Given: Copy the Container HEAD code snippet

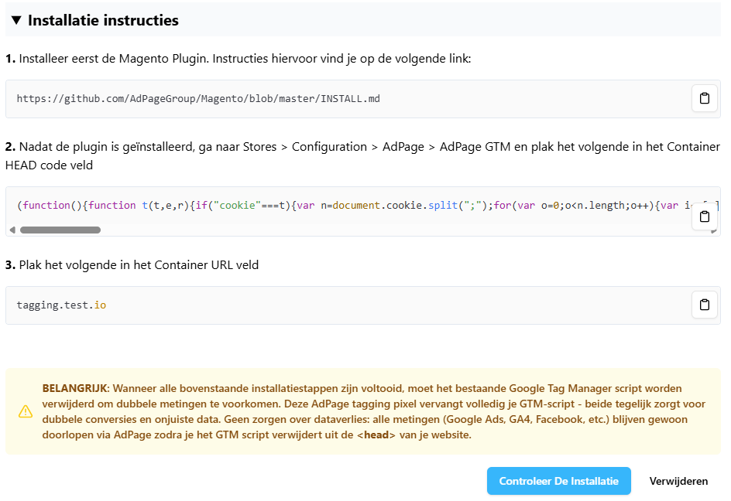Looking at the screenshot, I should 704,216.
